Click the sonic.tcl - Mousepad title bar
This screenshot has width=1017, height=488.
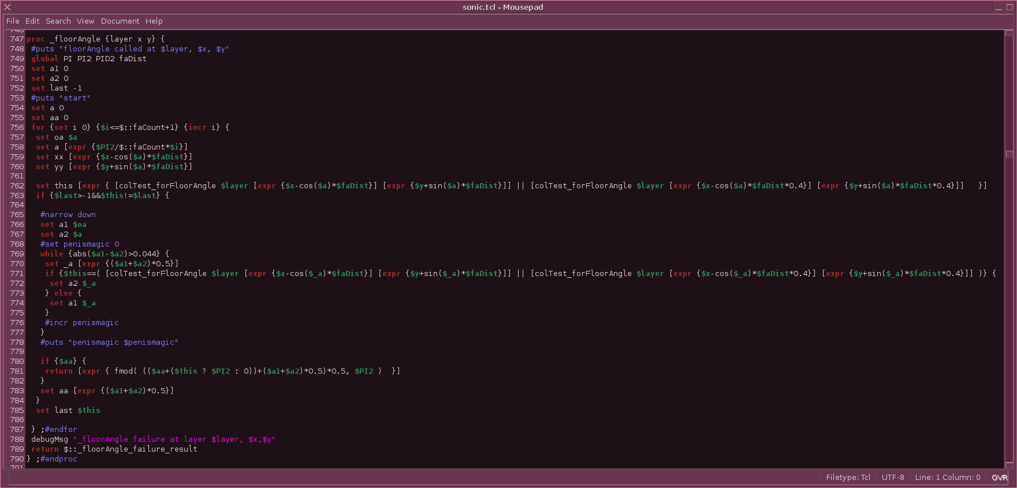coord(502,7)
